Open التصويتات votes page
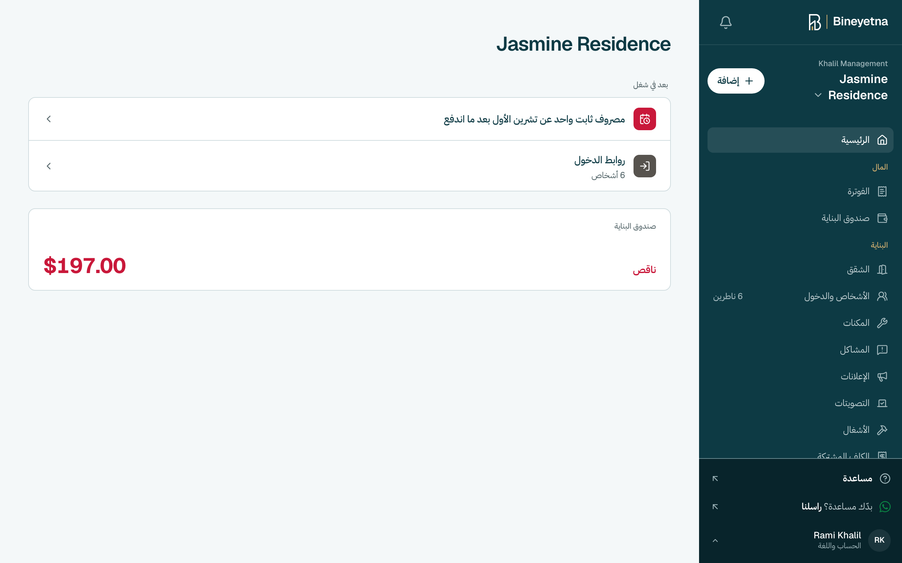This screenshot has height=563, width=902. (x=800, y=403)
